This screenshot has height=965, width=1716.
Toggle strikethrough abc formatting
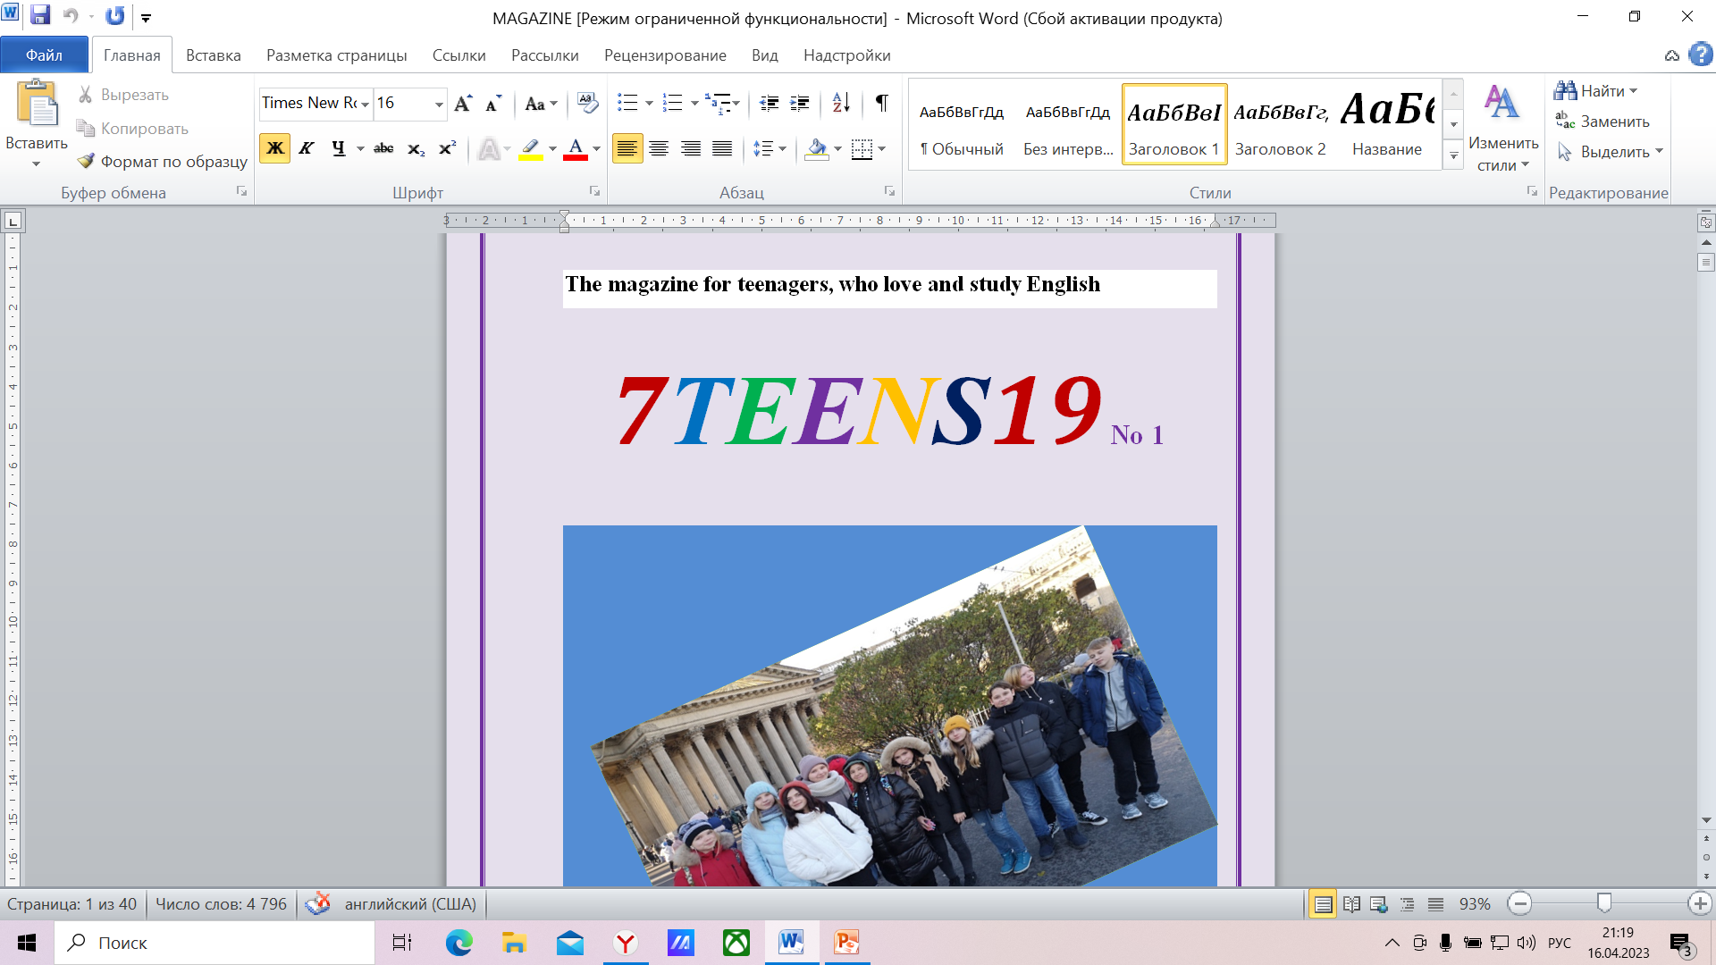pyautogui.click(x=383, y=148)
